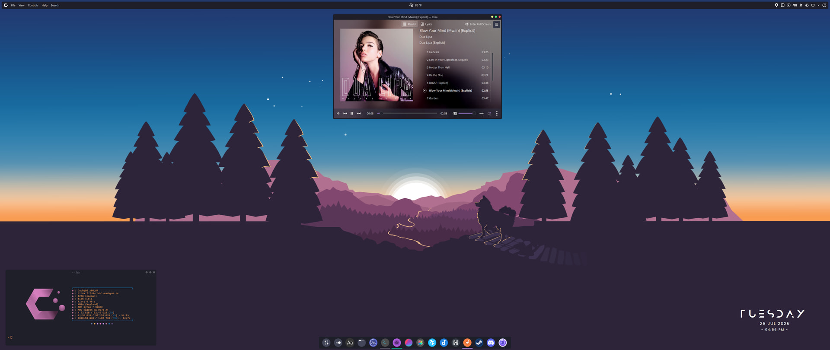Pause playback in Elisa
Viewport: 830px width, 350px height.
tap(352, 114)
